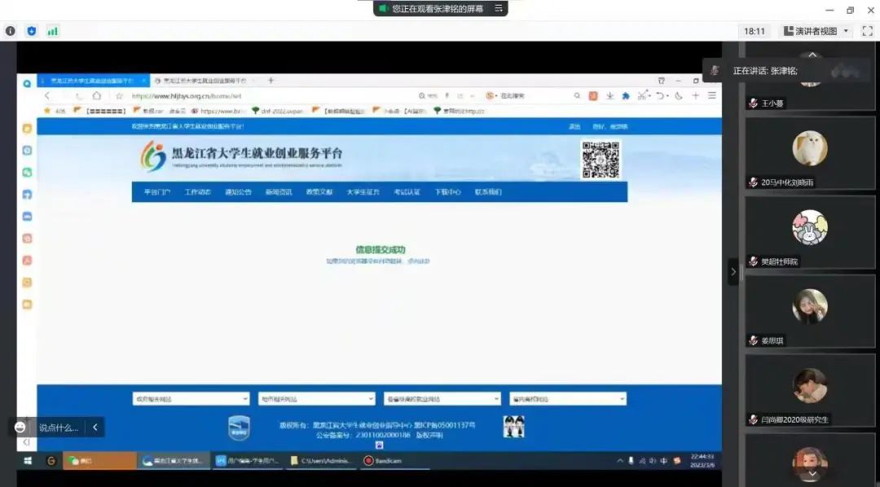This screenshot has height=487, width=880.
Task: Click the shared browser's back arrow
Action: (x=47, y=96)
